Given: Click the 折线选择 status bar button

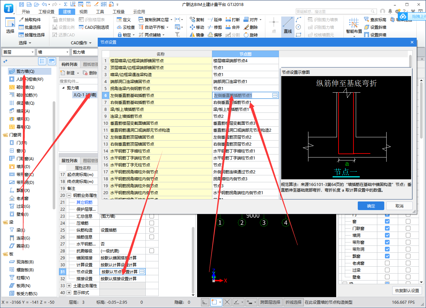Looking at the screenshot, I should (293, 302).
